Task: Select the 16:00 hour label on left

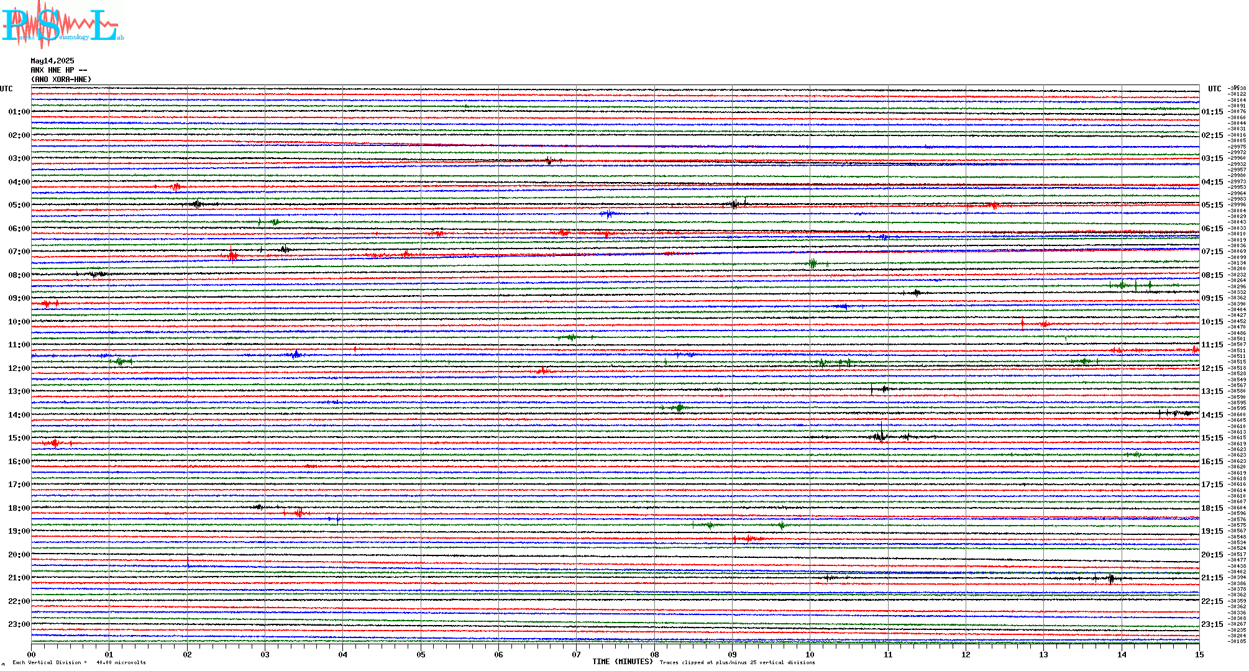Action: [x=19, y=462]
